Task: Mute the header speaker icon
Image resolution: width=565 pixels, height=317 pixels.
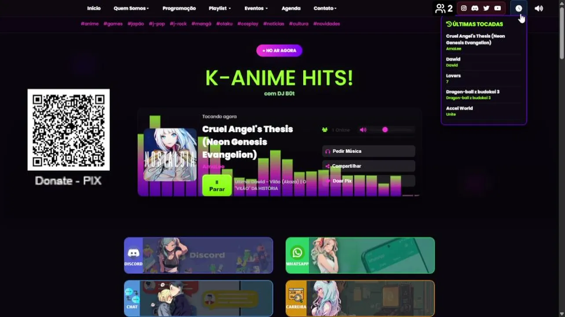Action: tap(539, 8)
